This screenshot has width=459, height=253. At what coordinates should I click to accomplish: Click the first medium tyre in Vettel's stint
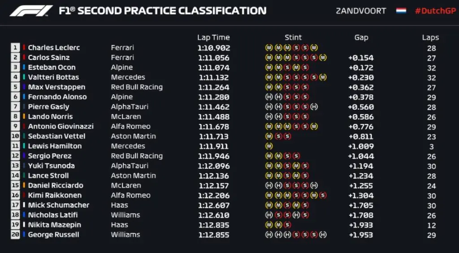pos(268,136)
